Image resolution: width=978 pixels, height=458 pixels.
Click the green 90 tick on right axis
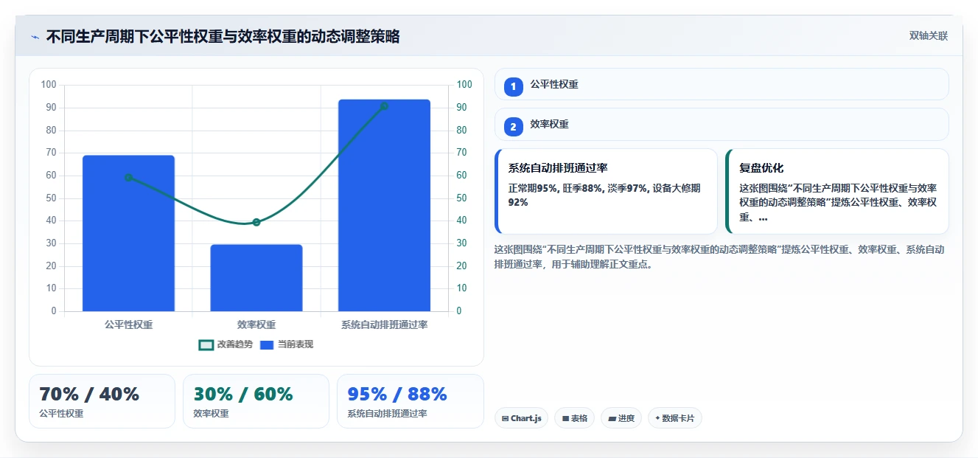tap(462, 108)
